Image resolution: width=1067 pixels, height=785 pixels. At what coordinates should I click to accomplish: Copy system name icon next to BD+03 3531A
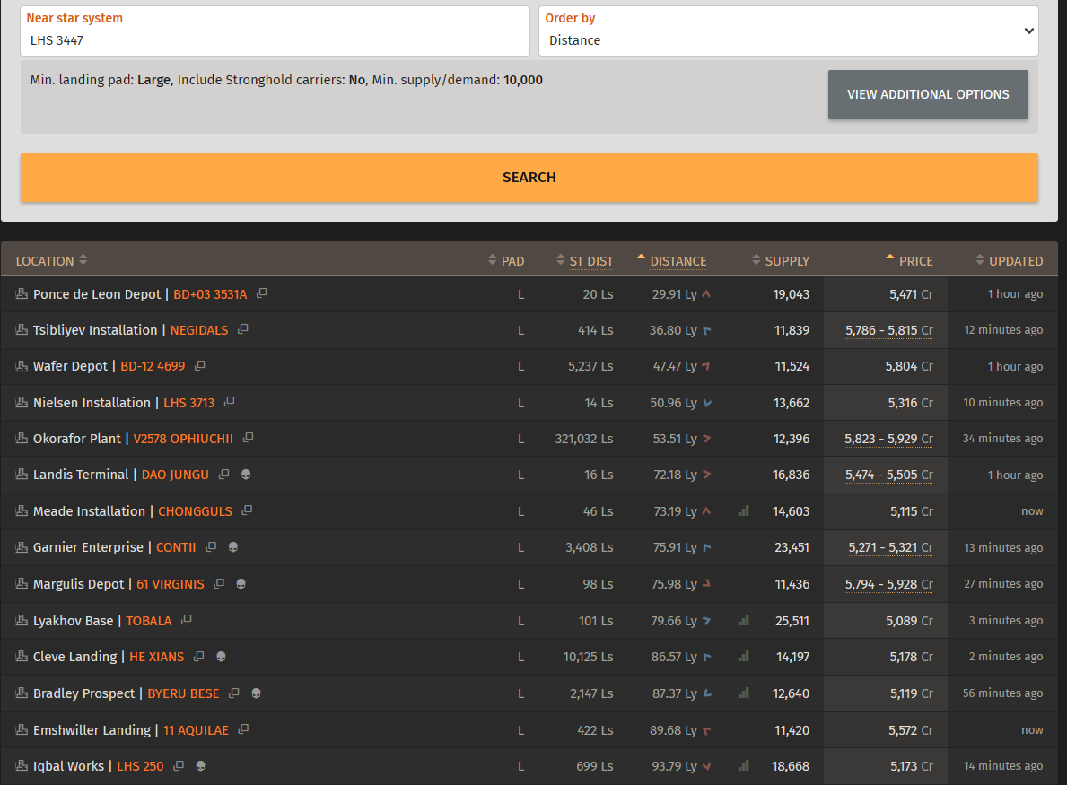(261, 293)
